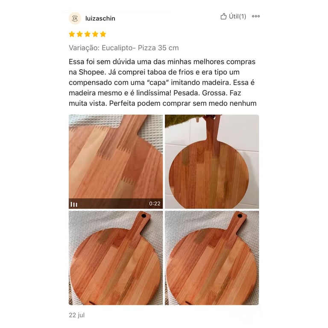Click the dark overlay bar on video thumbnail
Image resolution: width=328 pixels, height=328 pixels.
tap(116, 204)
